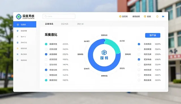Switch to the third gray tab

coord(80,24)
